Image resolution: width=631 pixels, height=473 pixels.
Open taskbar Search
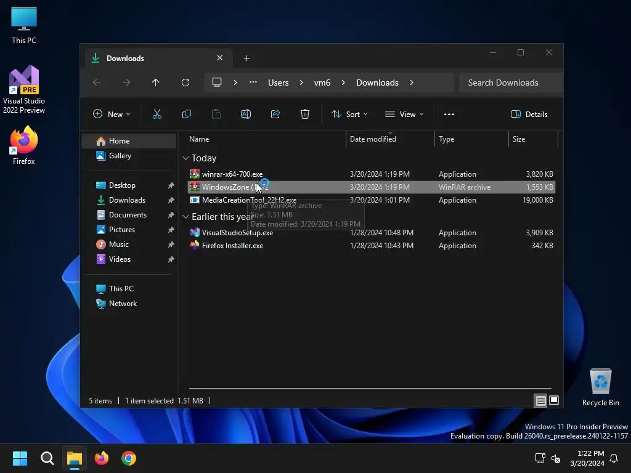tap(47, 458)
